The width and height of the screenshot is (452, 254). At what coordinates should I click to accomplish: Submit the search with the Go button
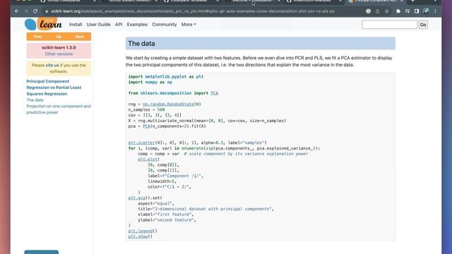423,25
